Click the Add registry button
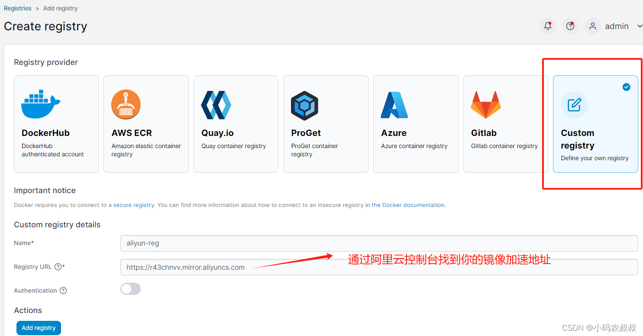The height and width of the screenshot is (336, 643). (39, 328)
